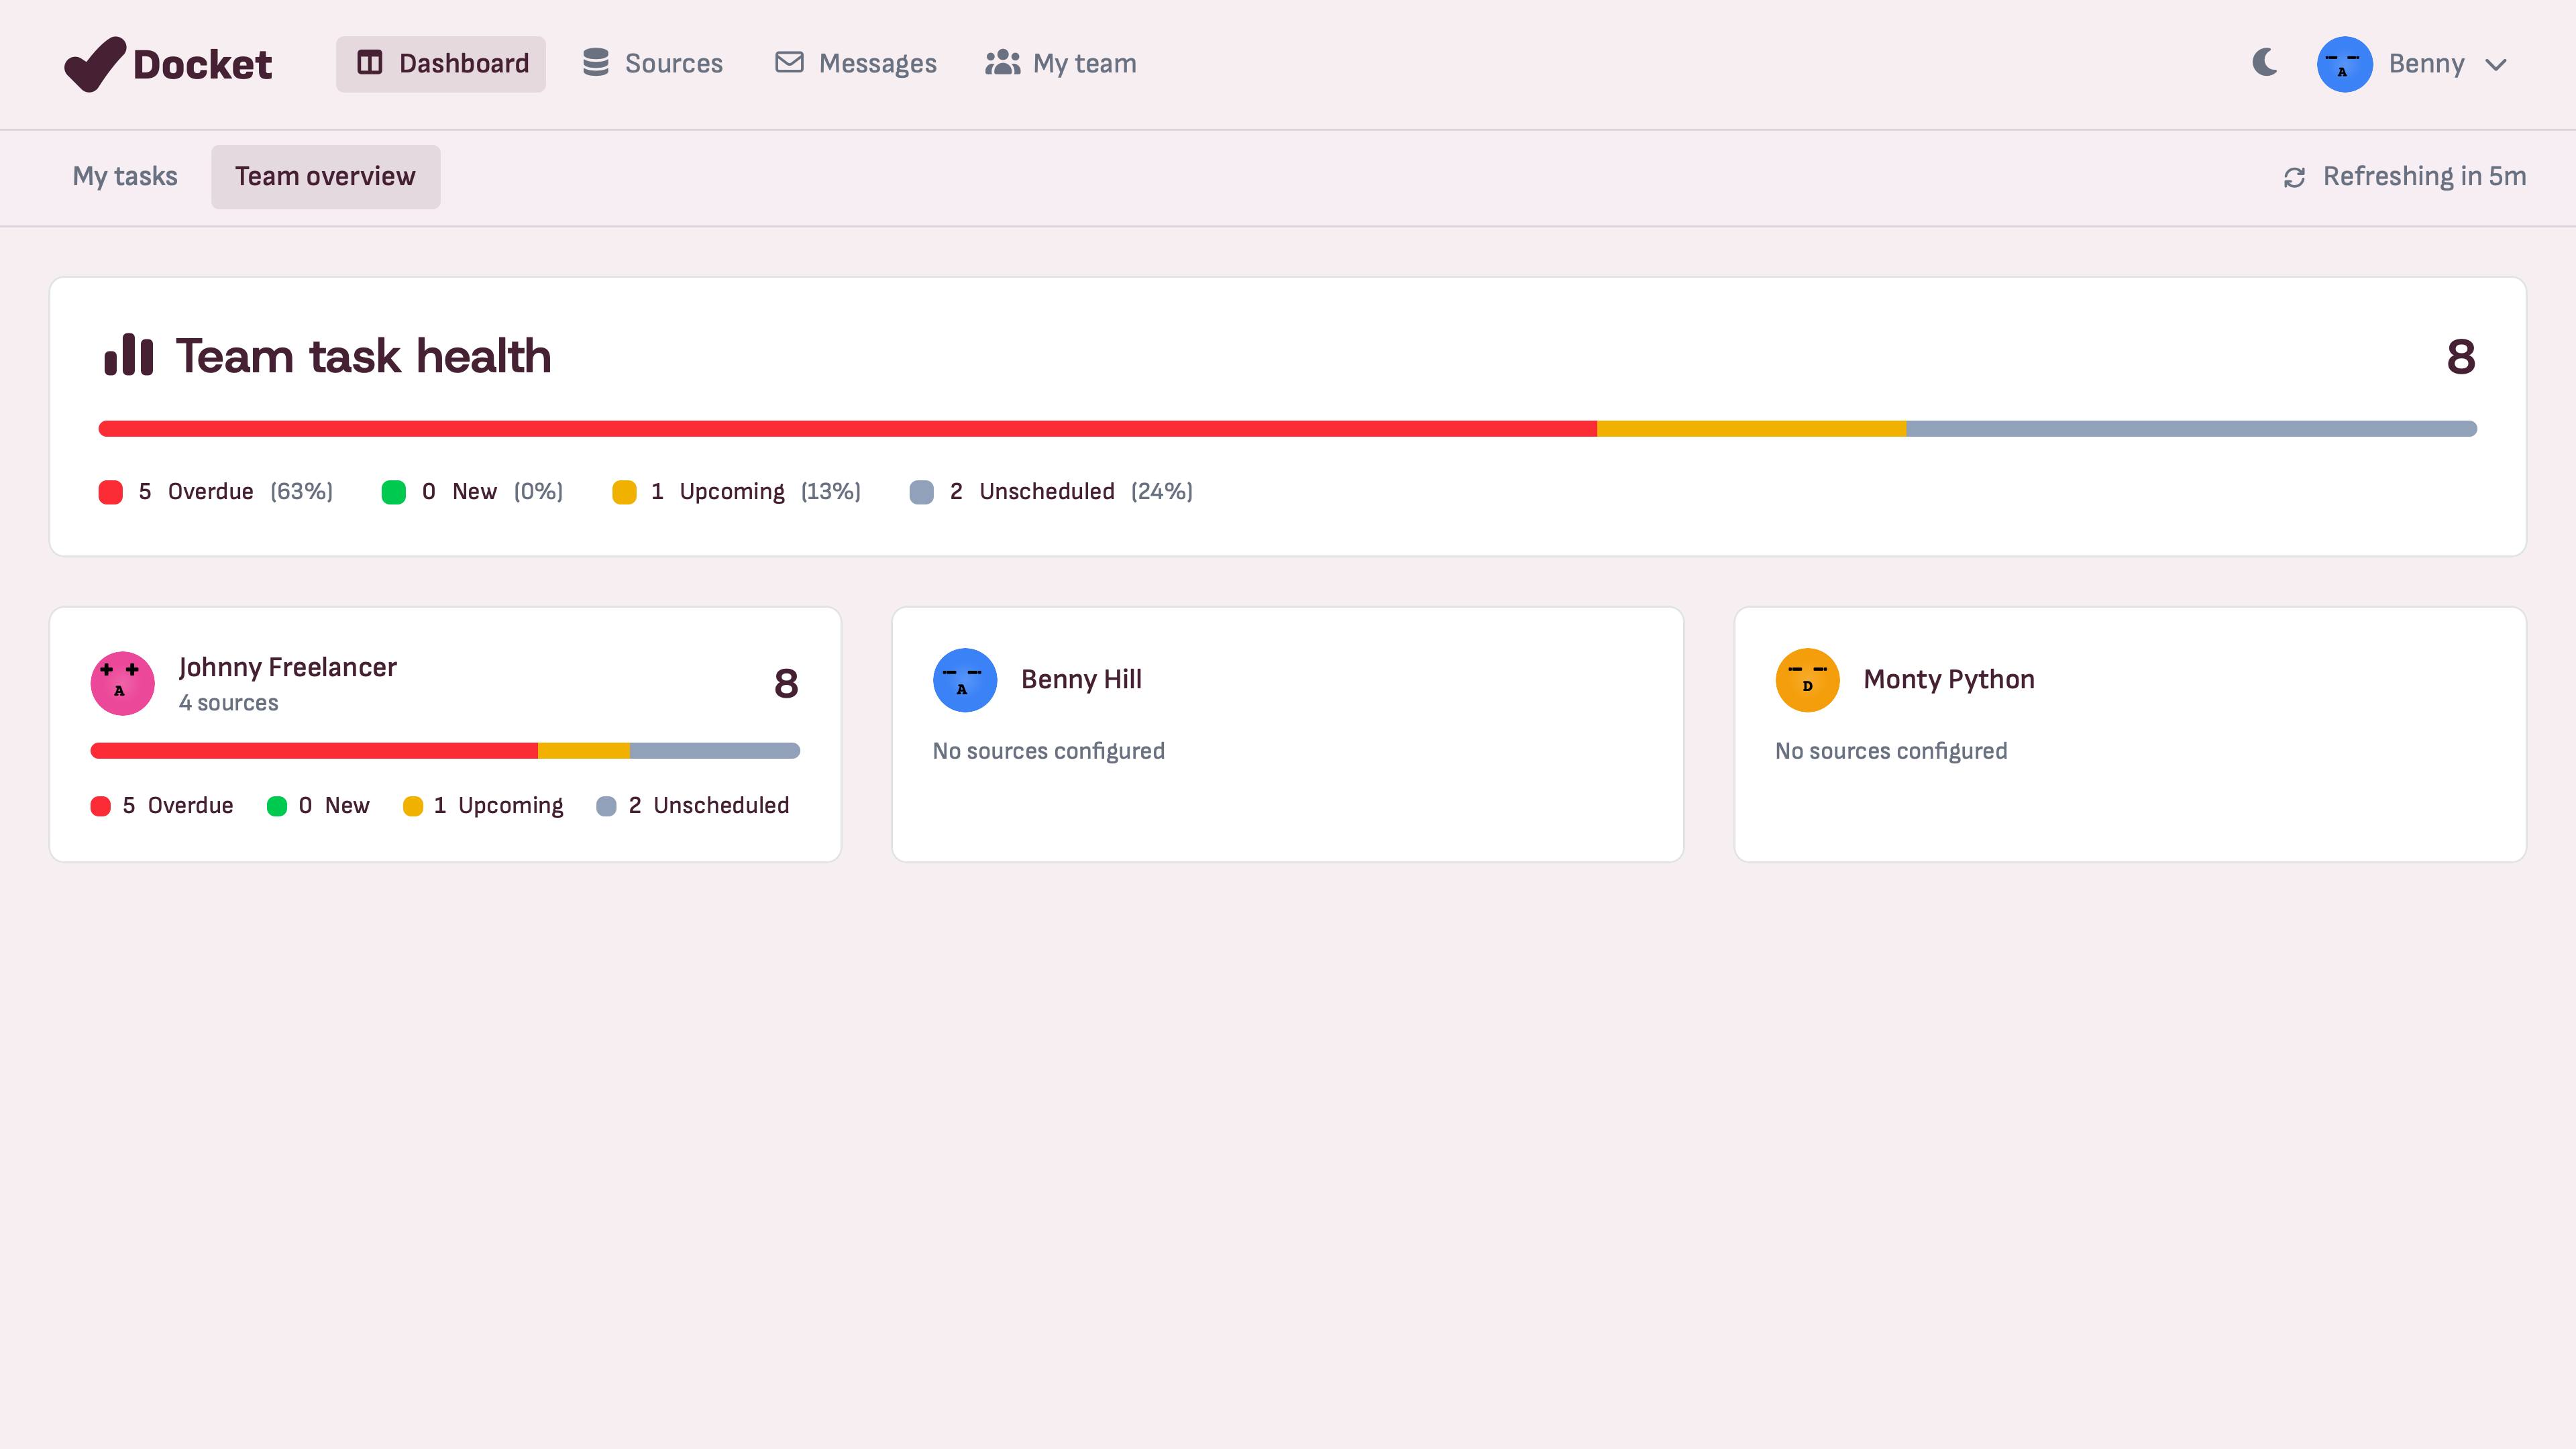
Task: Click the team total count 8
Action: click(2461, 357)
